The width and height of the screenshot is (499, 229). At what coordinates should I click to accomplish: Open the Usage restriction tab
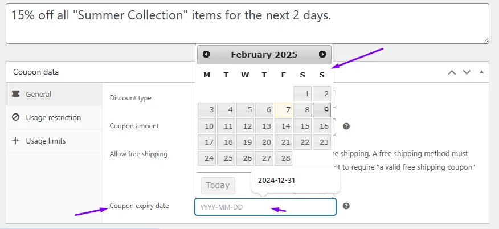pyautogui.click(x=54, y=117)
